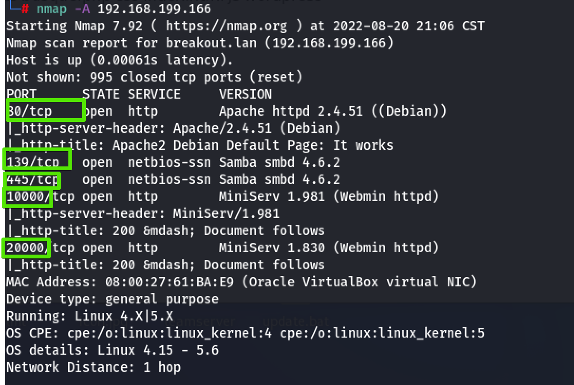Click the Not shown: 995 closed ports line
This screenshot has width=574, height=385.
click(154, 77)
